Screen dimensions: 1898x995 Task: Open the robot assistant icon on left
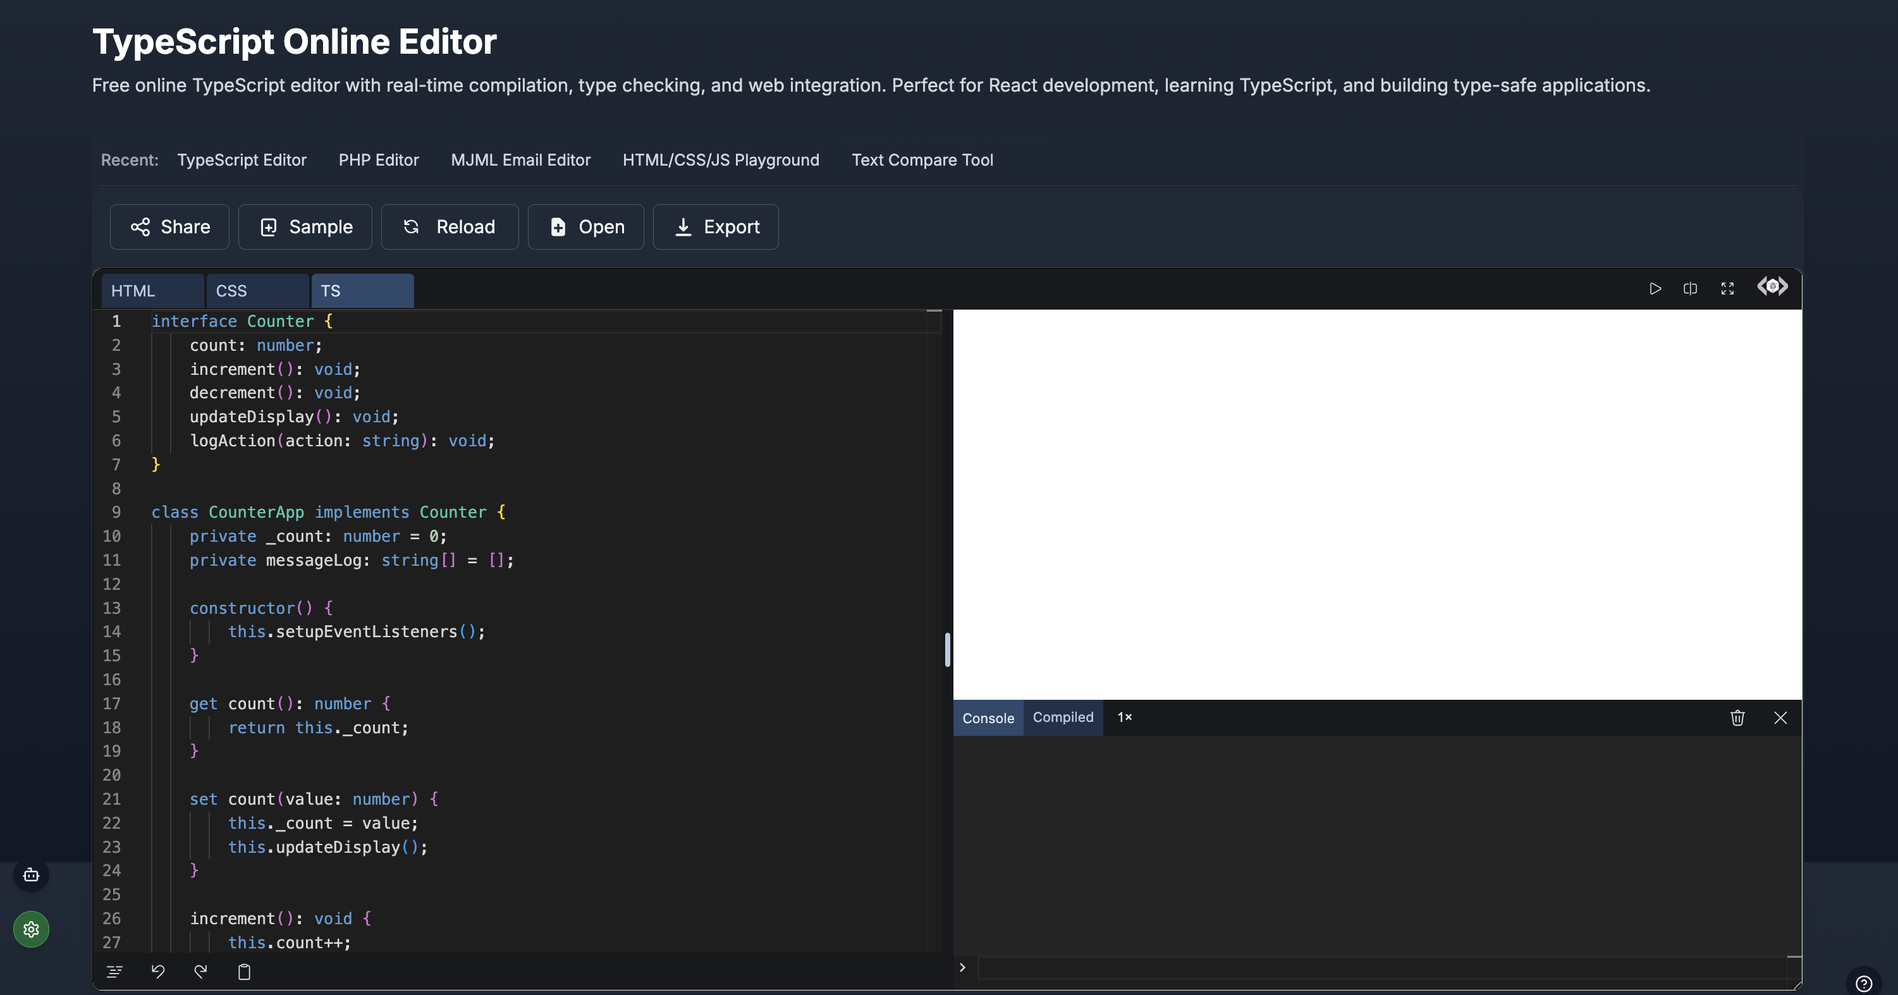(31, 875)
